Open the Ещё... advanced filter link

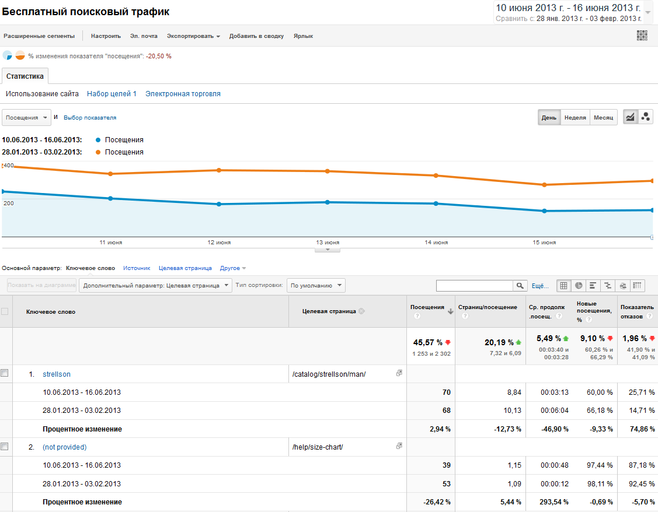tap(540, 286)
